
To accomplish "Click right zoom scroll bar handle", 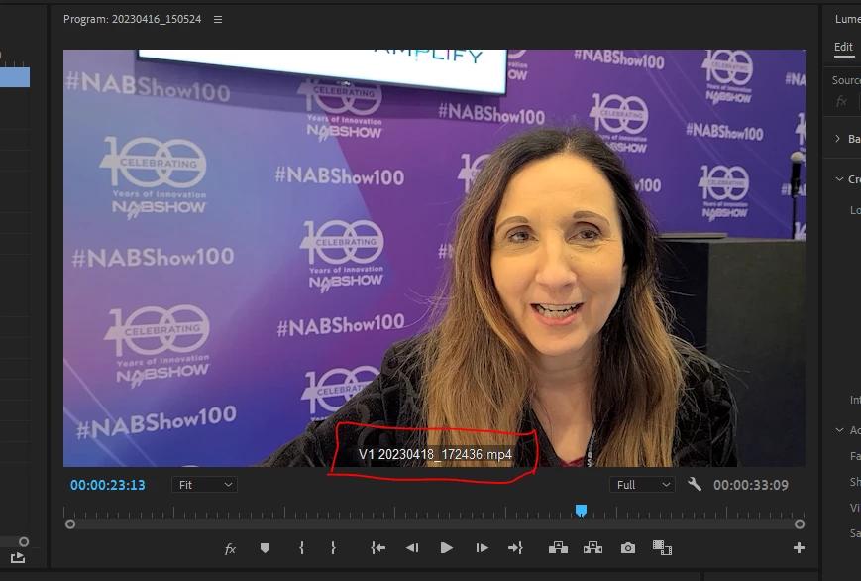I will (800, 524).
